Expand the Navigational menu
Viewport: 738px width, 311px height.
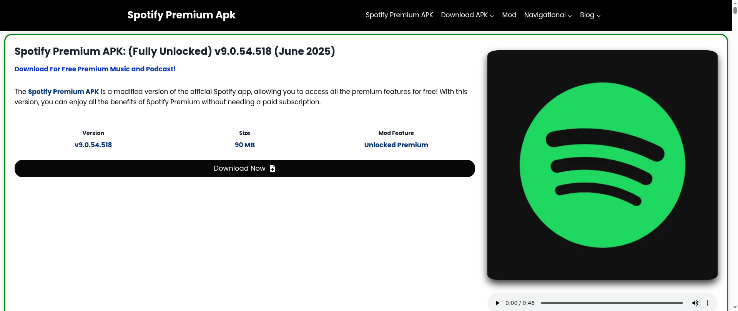(x=548, y=15)
